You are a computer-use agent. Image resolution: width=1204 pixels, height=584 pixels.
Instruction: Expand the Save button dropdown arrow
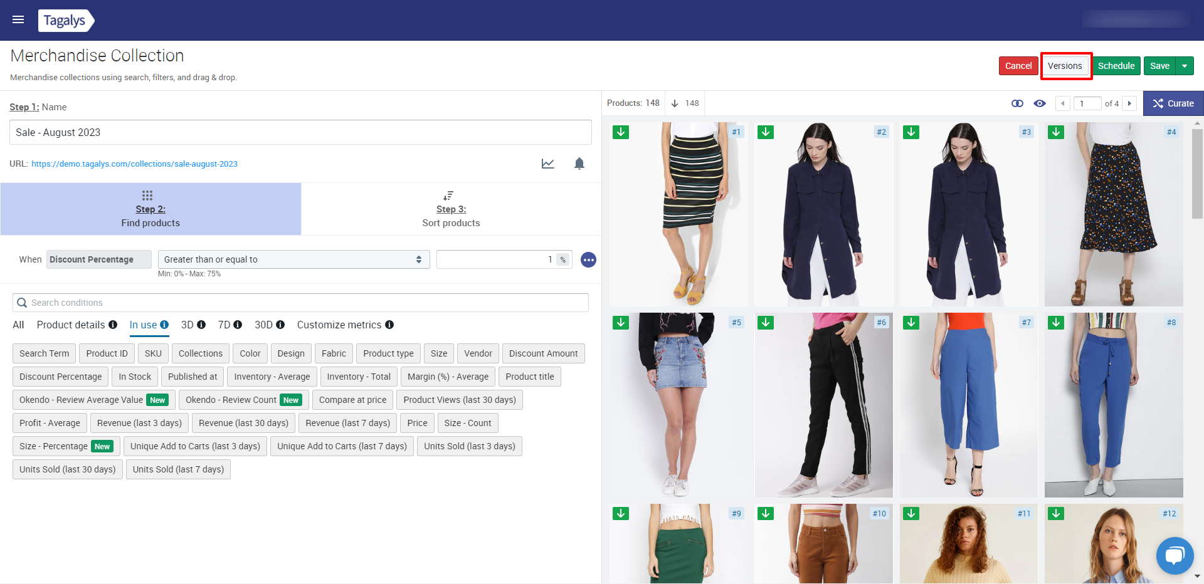coord(1185,66)
